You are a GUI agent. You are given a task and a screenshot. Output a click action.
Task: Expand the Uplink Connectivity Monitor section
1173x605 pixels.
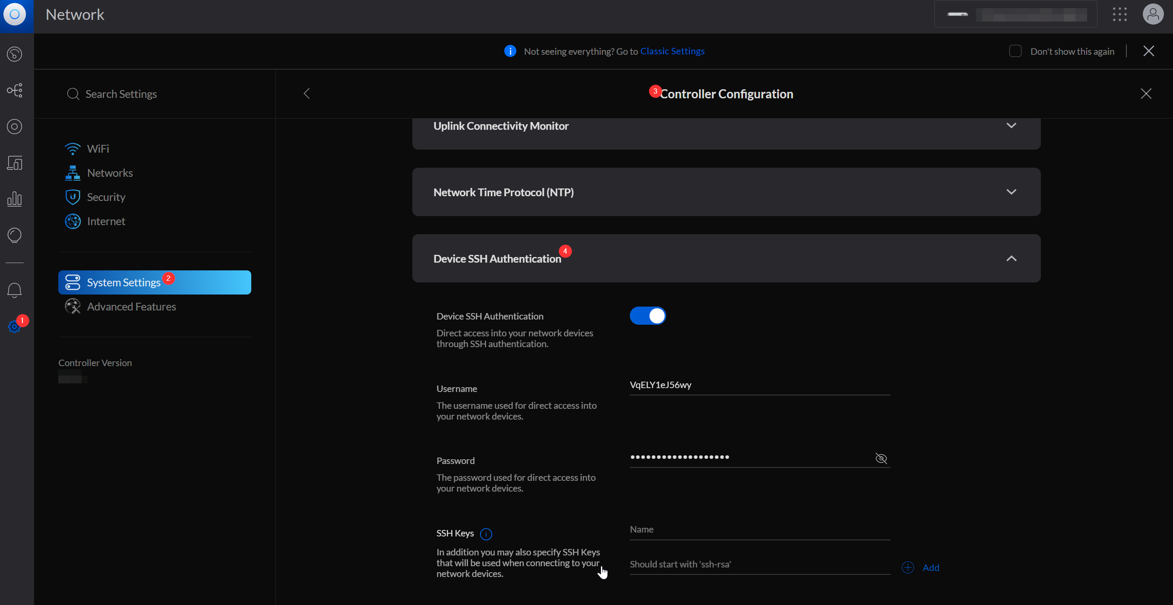click(x=1011, y=125)
